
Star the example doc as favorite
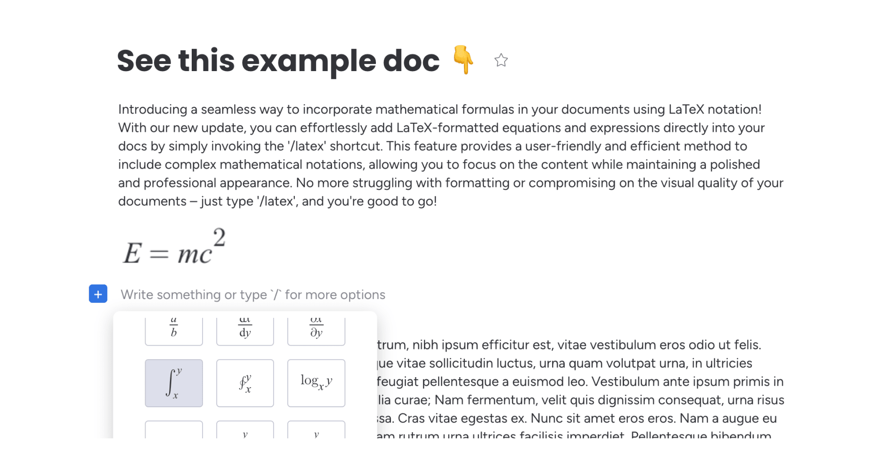(x=501, y=60)
